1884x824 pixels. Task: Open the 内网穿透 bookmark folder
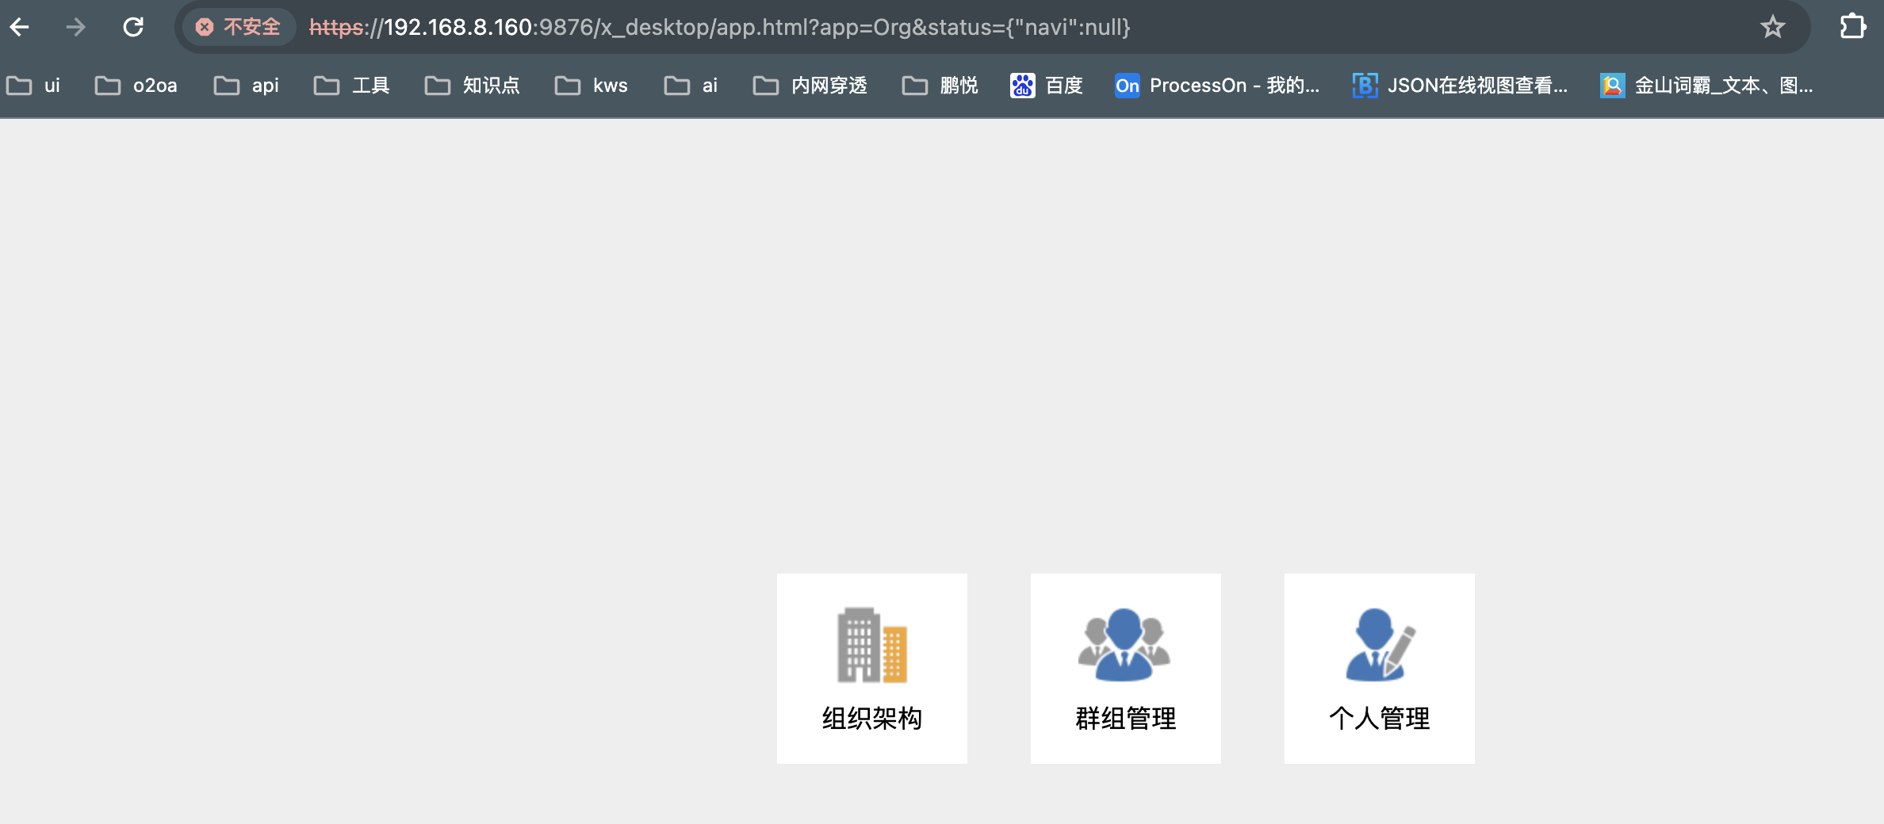810,86
